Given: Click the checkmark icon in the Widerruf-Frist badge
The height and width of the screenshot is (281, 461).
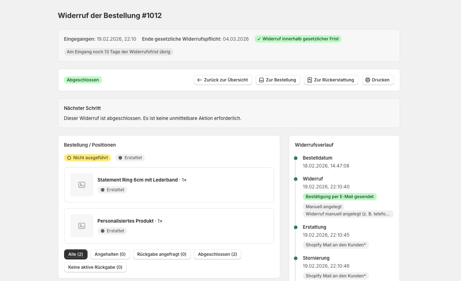Looking at the screenshot, I should (259, 39).
